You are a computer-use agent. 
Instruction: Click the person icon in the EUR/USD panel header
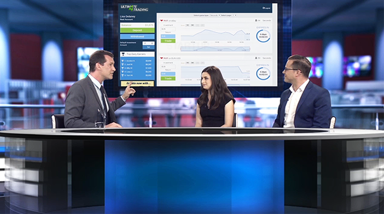tap(256, 58)
